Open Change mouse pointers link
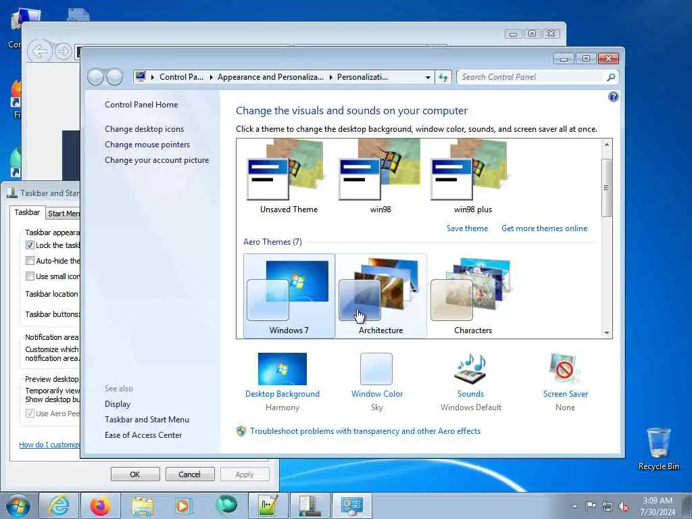The width and height of the screenshot is (692, 519). click(x=147, y=145)
